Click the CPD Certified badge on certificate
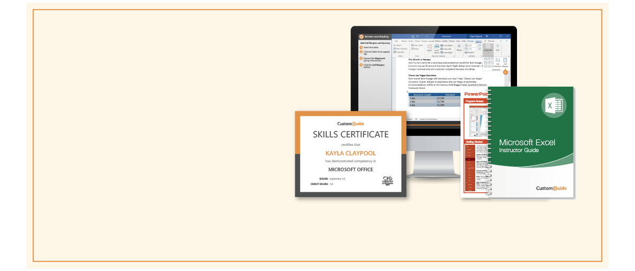The image size is (635, 271). point(388,181)
